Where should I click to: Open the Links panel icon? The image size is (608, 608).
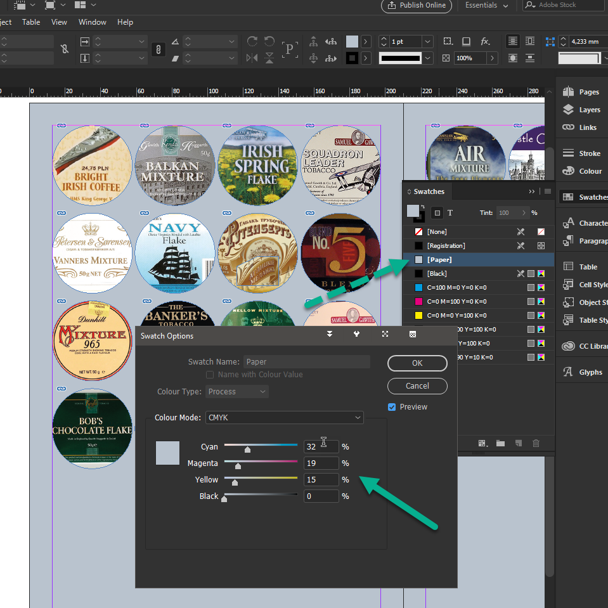(569, 127)
